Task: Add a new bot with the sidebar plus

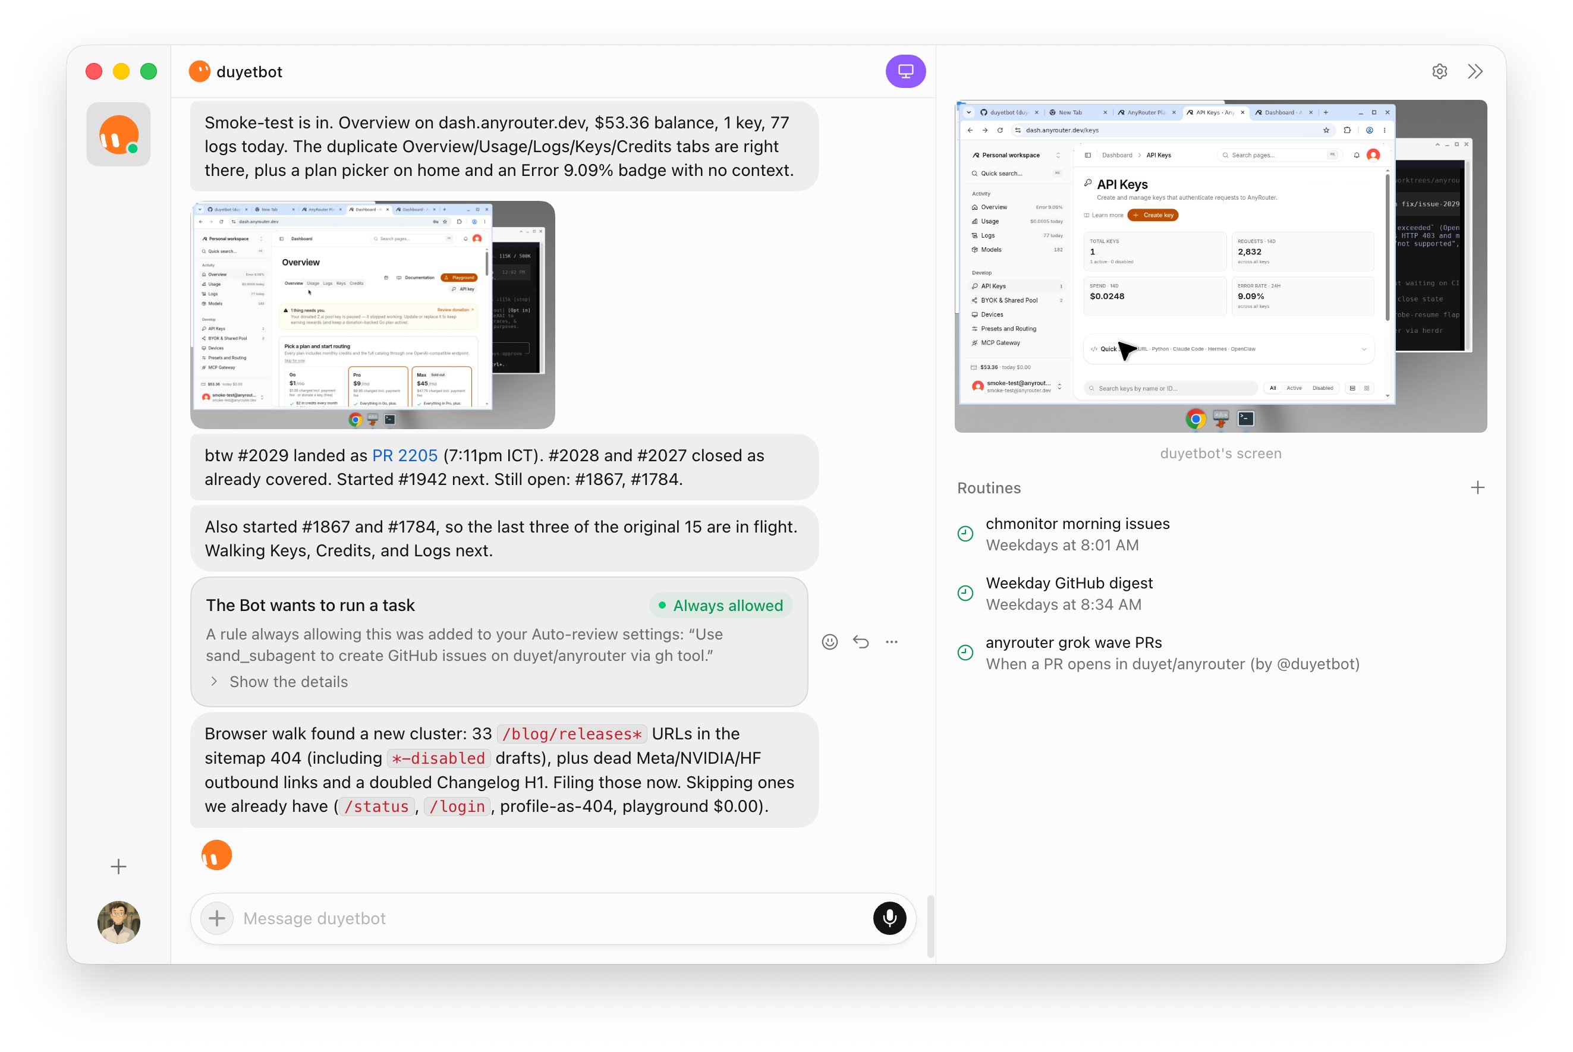Action: (118, 866)
